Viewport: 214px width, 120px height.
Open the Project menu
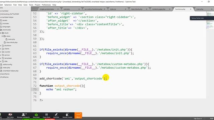pos(37,5)
